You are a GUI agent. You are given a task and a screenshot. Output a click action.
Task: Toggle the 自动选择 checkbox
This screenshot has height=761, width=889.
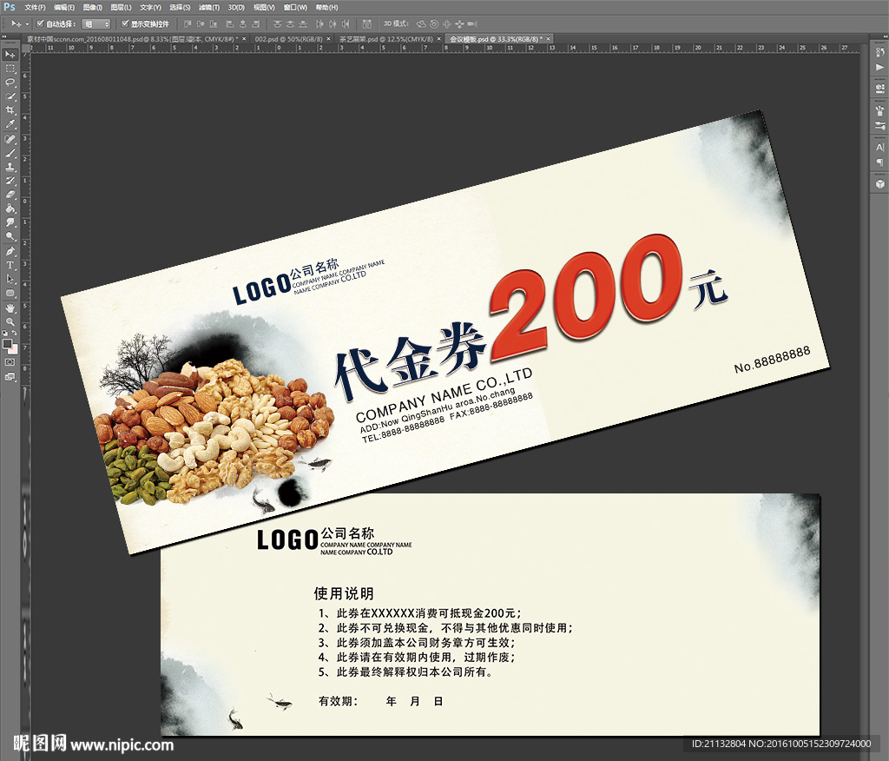click(39, 23)
